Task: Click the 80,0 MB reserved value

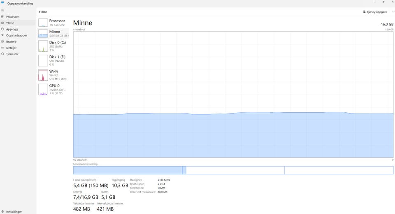Action: pos(163,192)
